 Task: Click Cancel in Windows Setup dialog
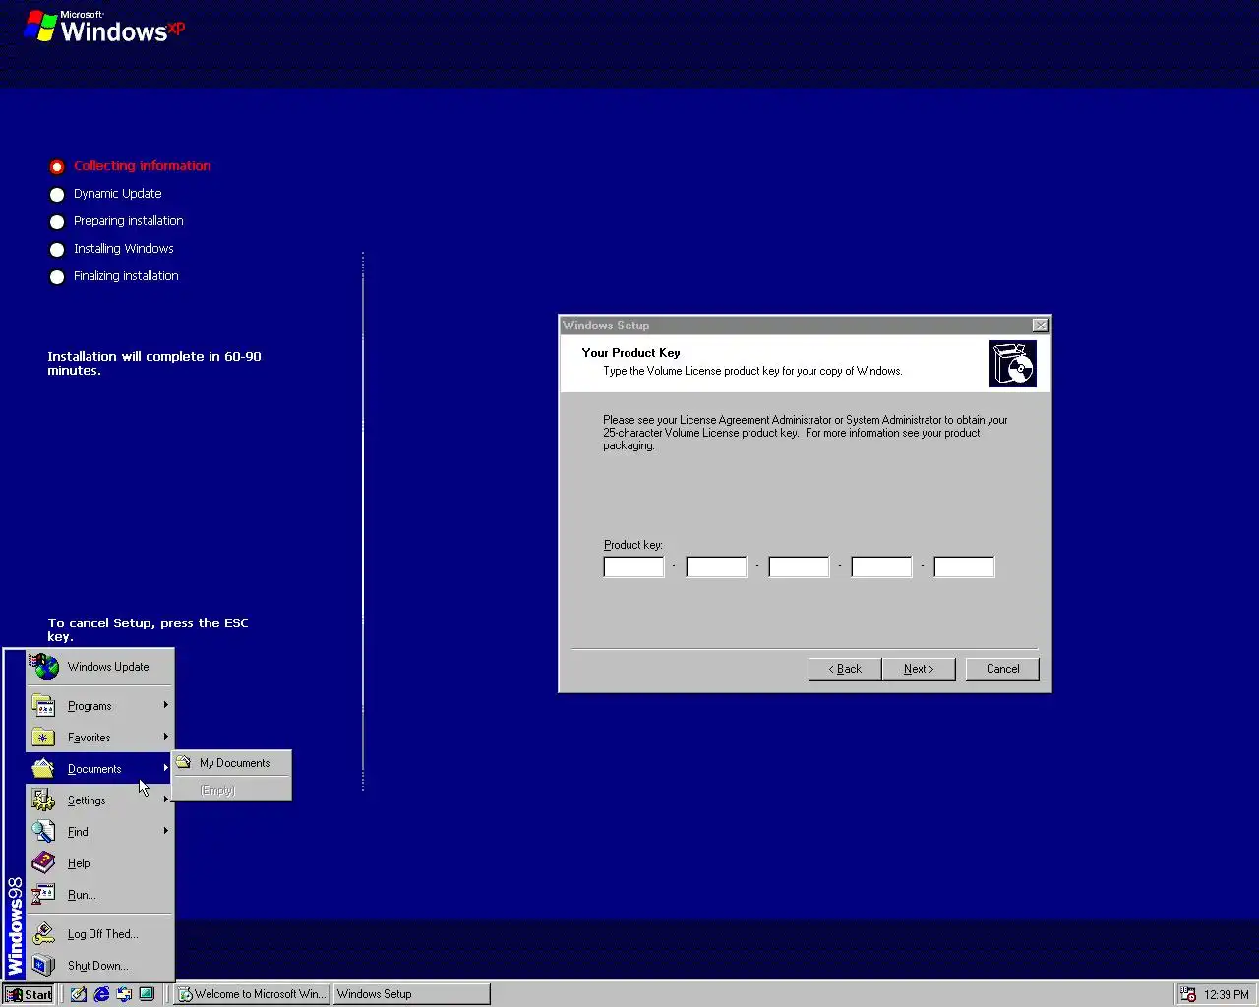[x=1002, y=669]
